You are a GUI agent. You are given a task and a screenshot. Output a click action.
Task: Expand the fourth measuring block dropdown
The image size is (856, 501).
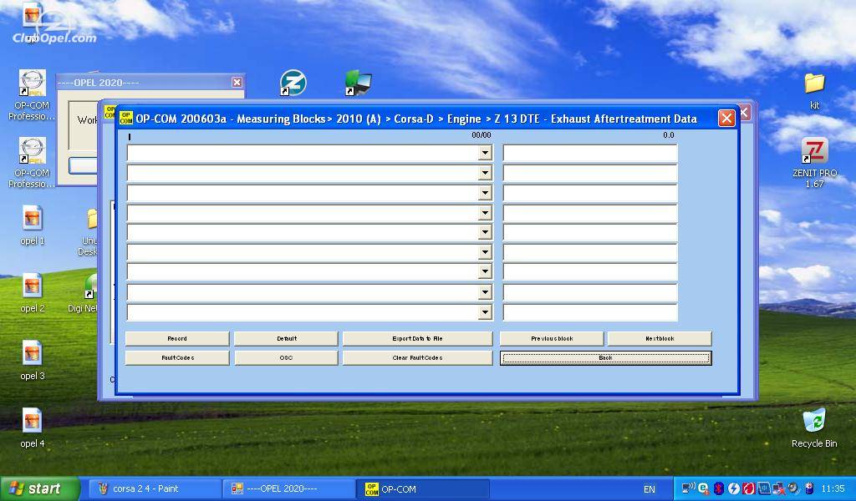(x=485, y=213)
